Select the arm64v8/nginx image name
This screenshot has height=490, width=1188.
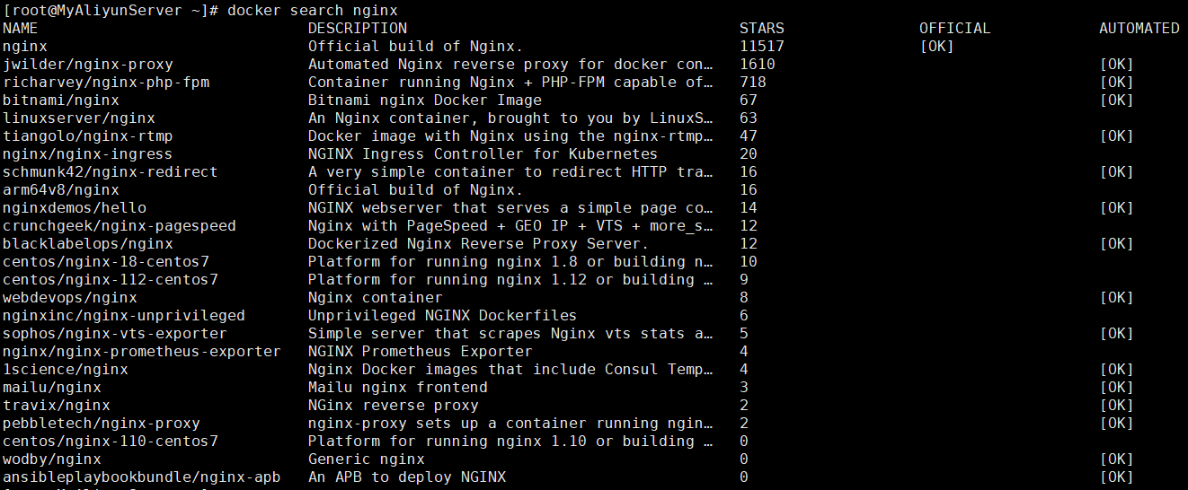point(61,189)
